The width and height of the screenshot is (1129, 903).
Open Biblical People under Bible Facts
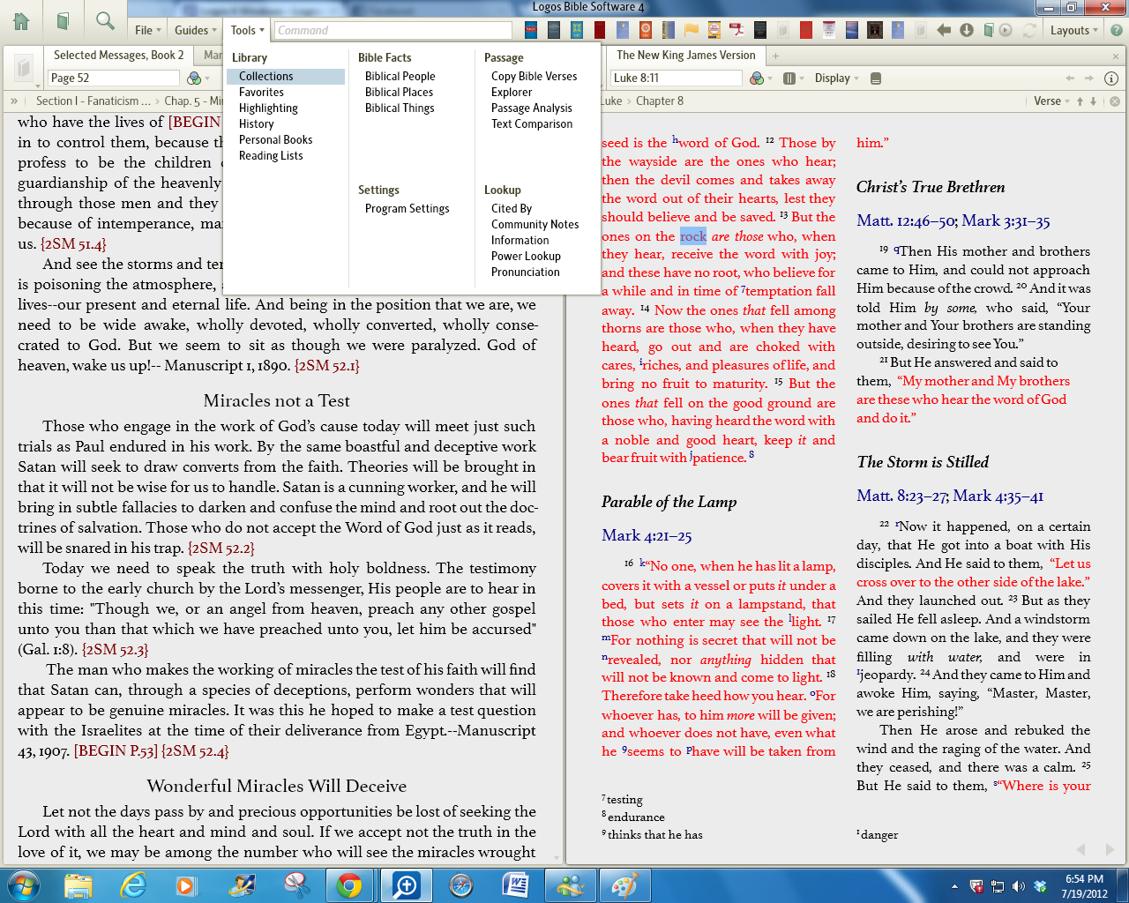400,77
